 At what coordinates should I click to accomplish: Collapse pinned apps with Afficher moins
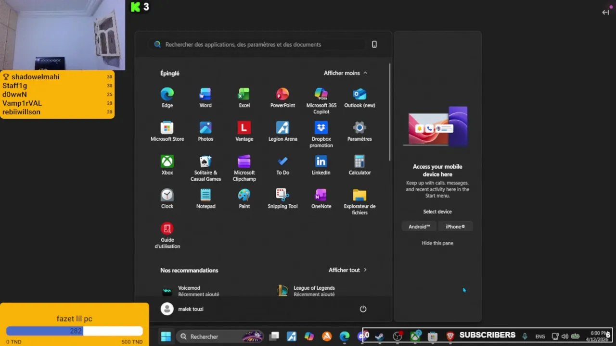point(346,73)
